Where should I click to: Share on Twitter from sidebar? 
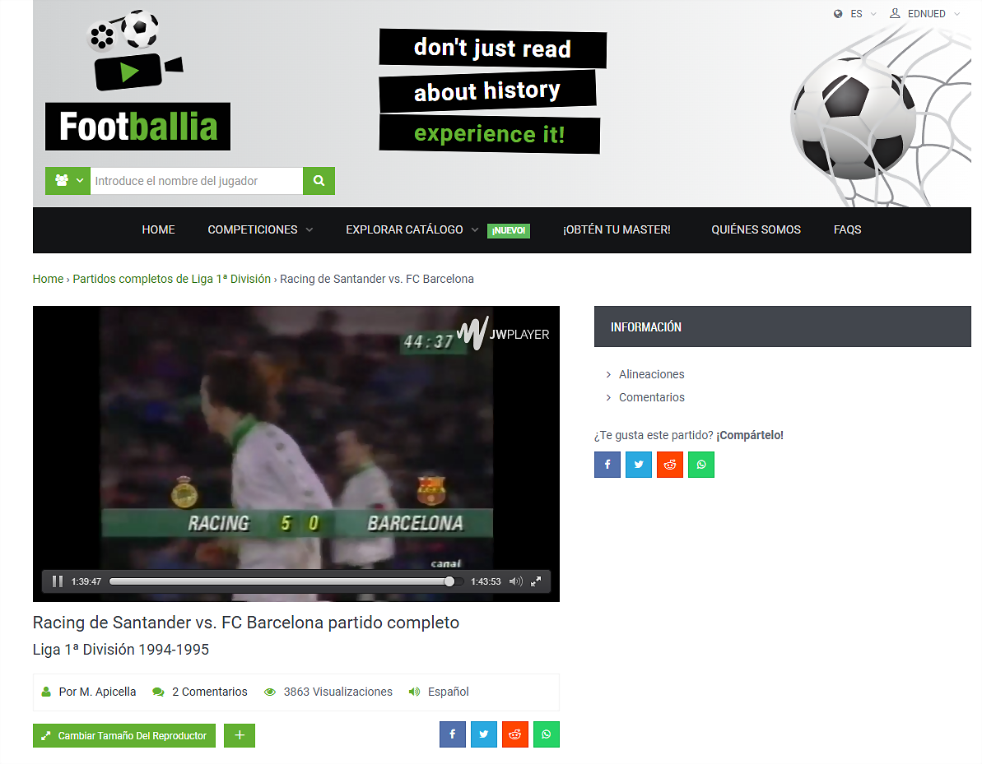pos(639,465)
